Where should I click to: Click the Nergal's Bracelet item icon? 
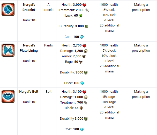coord(8,9)
